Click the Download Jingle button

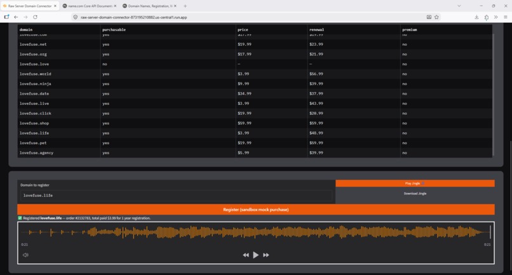pos(415,193)
